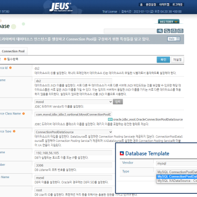This screenshot has width=197, height=197.
Task: Click the gray button next to vendor dropdown
Action: point(118,101)
